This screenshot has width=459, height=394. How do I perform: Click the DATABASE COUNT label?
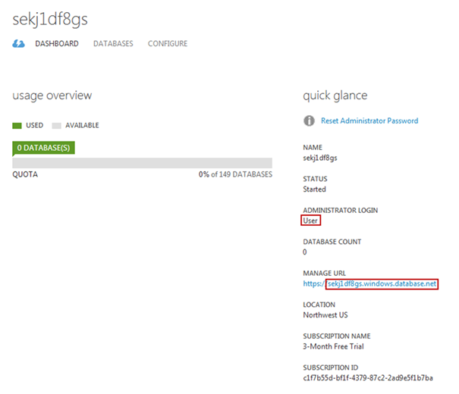tap(332, 242)
